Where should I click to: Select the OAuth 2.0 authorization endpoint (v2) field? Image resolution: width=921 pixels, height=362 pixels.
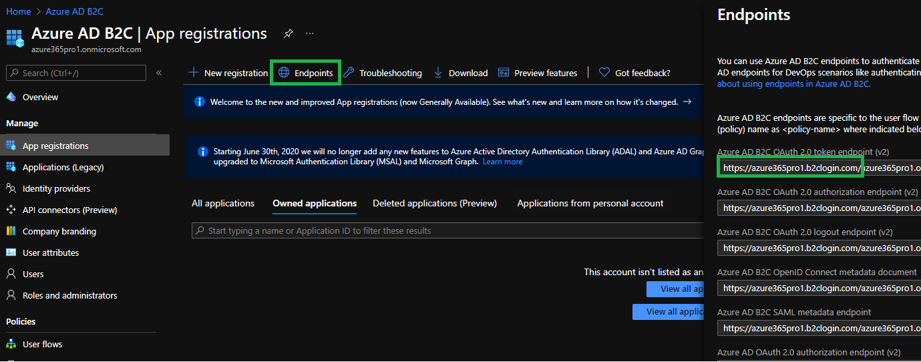819,208
